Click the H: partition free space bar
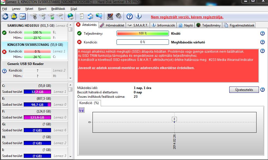Screen dimensions: 268x160 (37, 143)
